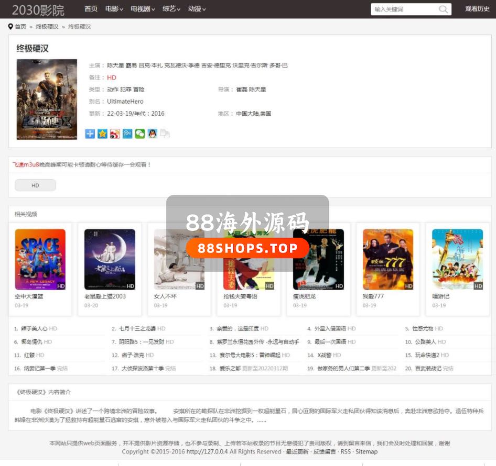Click the search magnifier icon

coord(444,9)
